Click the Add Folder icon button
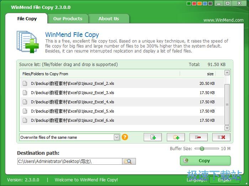 click(x=176, y=137)
